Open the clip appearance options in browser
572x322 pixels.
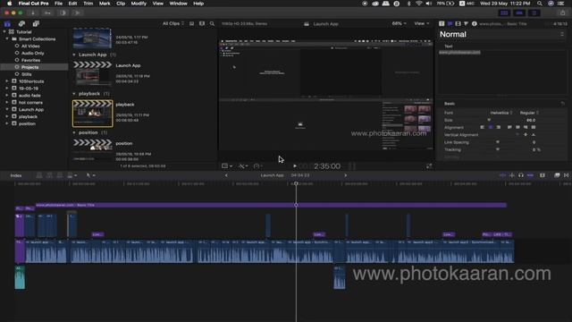point(202,24)
